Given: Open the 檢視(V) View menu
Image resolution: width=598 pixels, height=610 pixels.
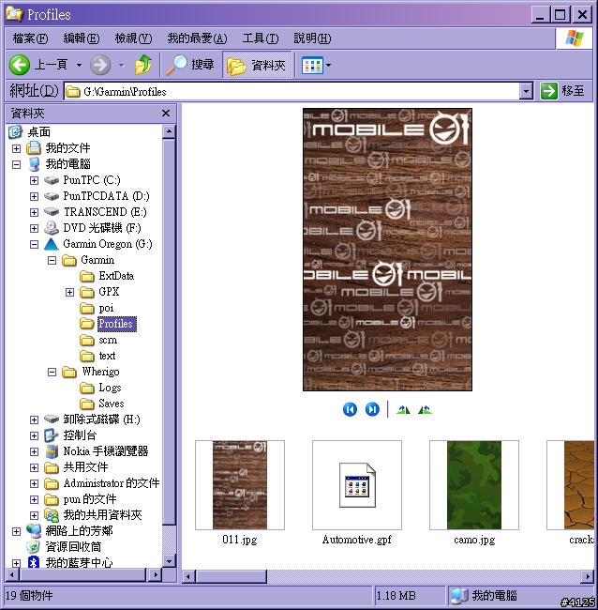Looking at the screenshot, I should [x=133, y=38].
